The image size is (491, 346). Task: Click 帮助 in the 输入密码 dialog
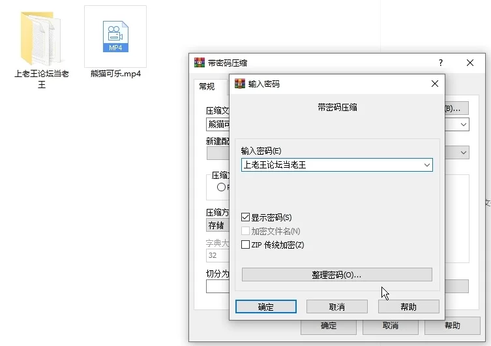click(x=409, y=307)
